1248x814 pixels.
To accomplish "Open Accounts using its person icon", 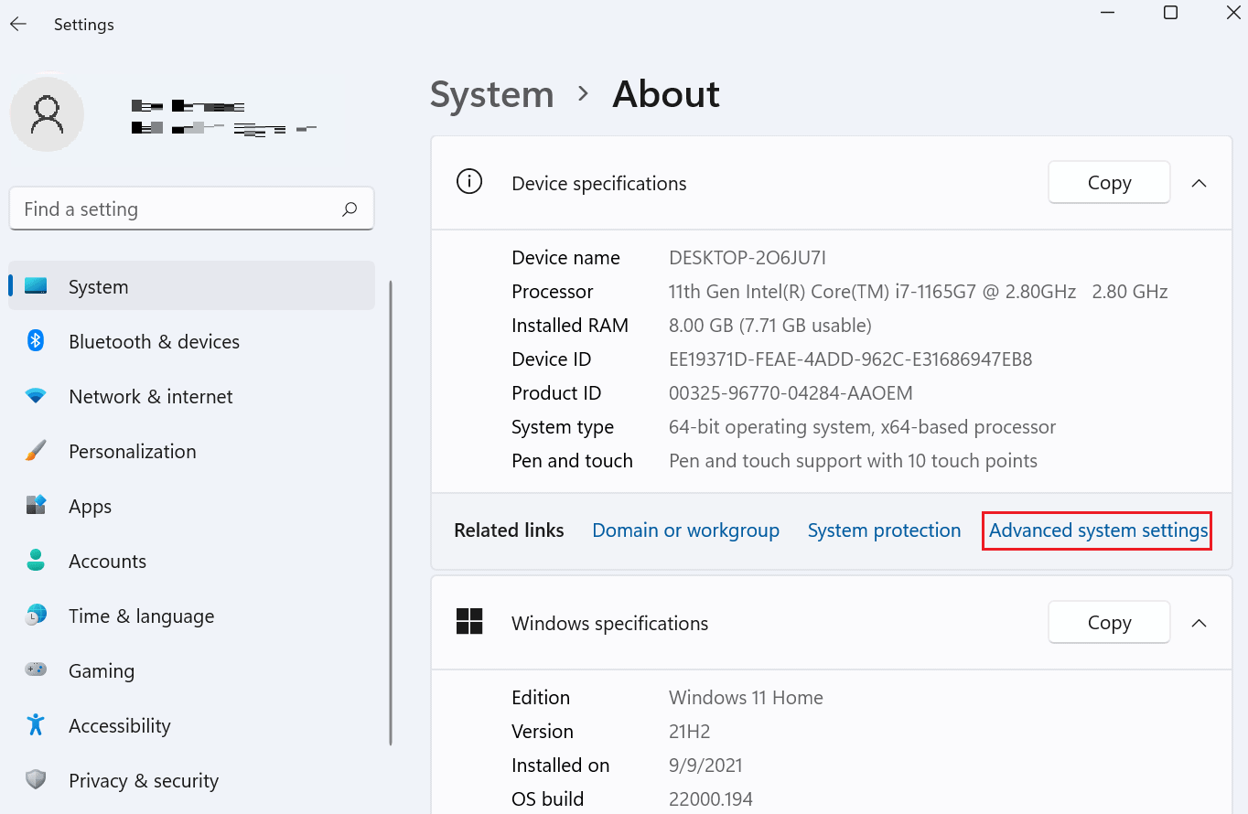I will (x=35, y=561).
